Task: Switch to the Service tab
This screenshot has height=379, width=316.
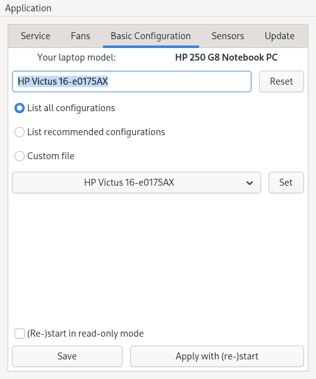Action: point(35,36)
